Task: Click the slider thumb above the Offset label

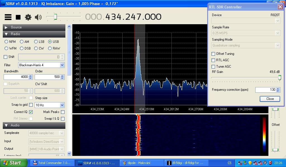Action: click(x=275, y=109)
